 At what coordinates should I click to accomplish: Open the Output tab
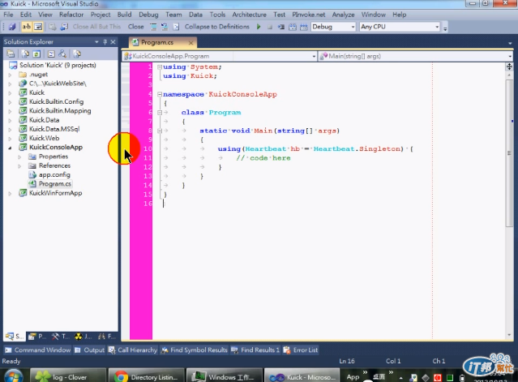click(89, 350)
